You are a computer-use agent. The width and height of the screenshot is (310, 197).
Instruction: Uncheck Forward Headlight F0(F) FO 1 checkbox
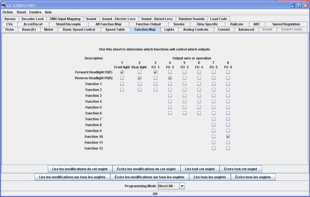[156, 72]
